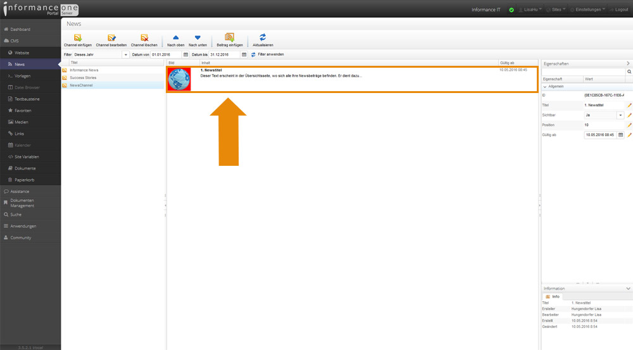Open the Sichtbar 'Ja' dropdown
Screen dimensions: 633x350
[x=620, y=115]
